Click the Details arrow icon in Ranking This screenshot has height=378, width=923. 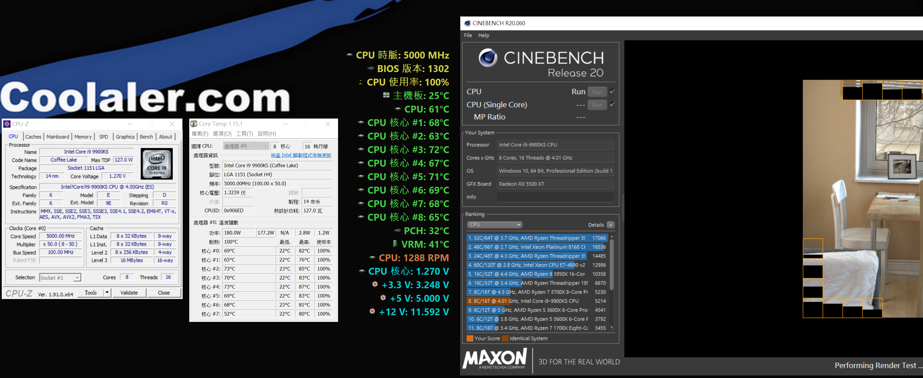click(x=611, y=225)
